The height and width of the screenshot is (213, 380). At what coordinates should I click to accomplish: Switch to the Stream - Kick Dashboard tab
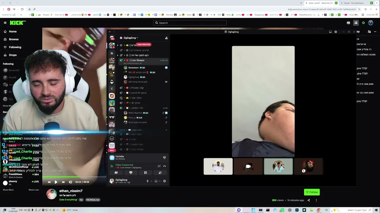356,3
